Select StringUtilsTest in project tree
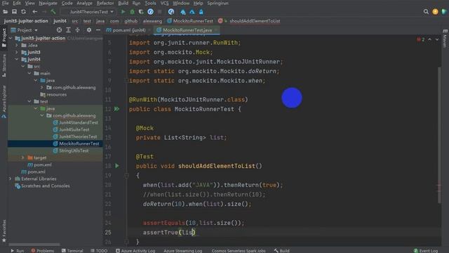This screenshot has height=253, width=449. [74, 150]
